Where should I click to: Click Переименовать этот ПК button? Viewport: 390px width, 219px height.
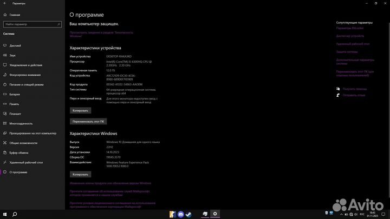88,122
